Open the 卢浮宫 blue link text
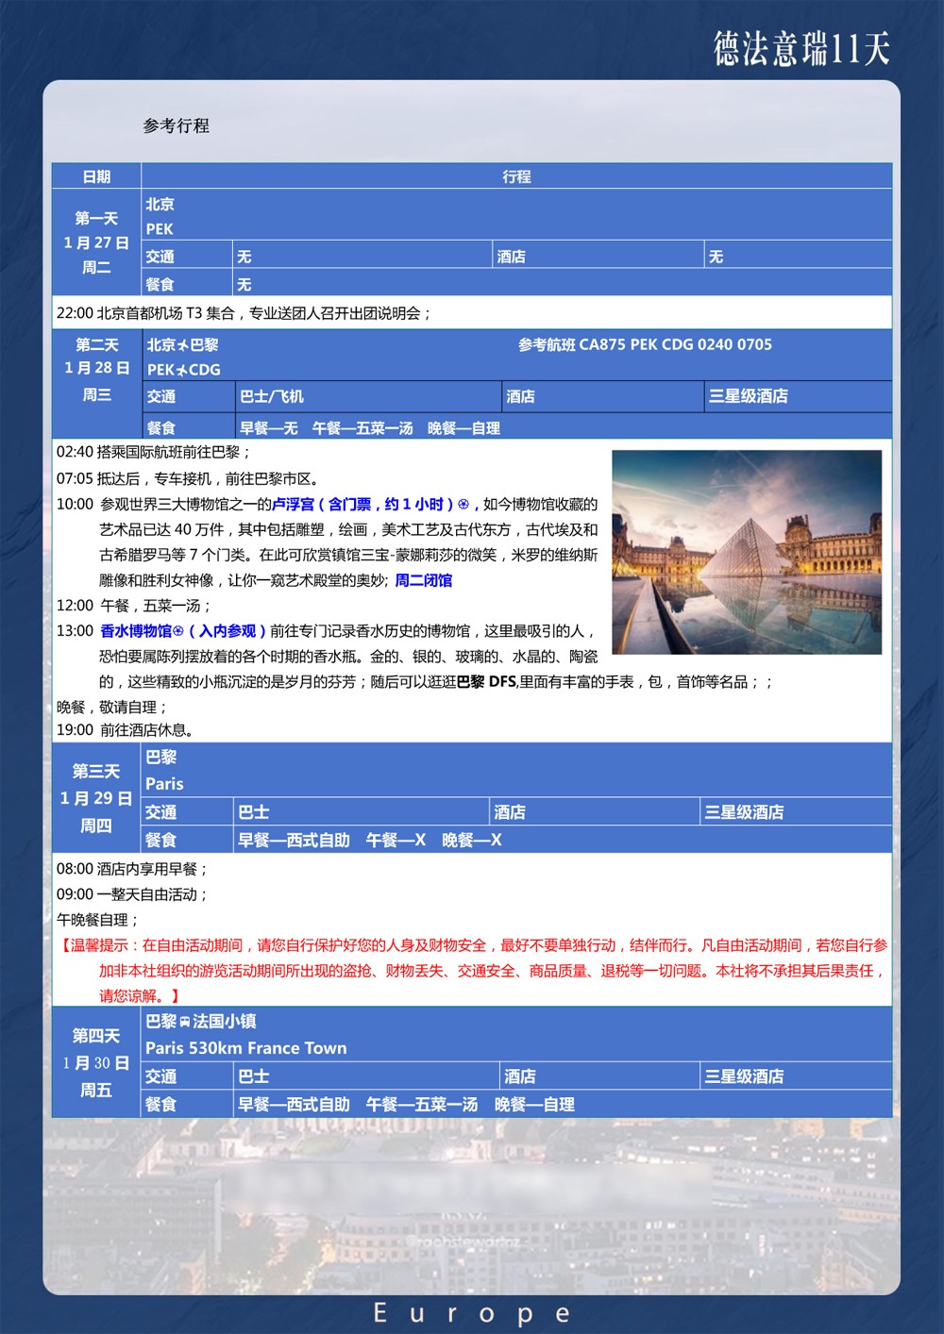 [293, 505]
